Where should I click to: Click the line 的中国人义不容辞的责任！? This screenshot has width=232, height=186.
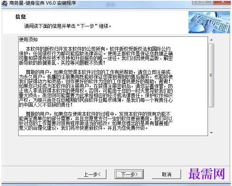pyautogui.click(x=46, y=105)
